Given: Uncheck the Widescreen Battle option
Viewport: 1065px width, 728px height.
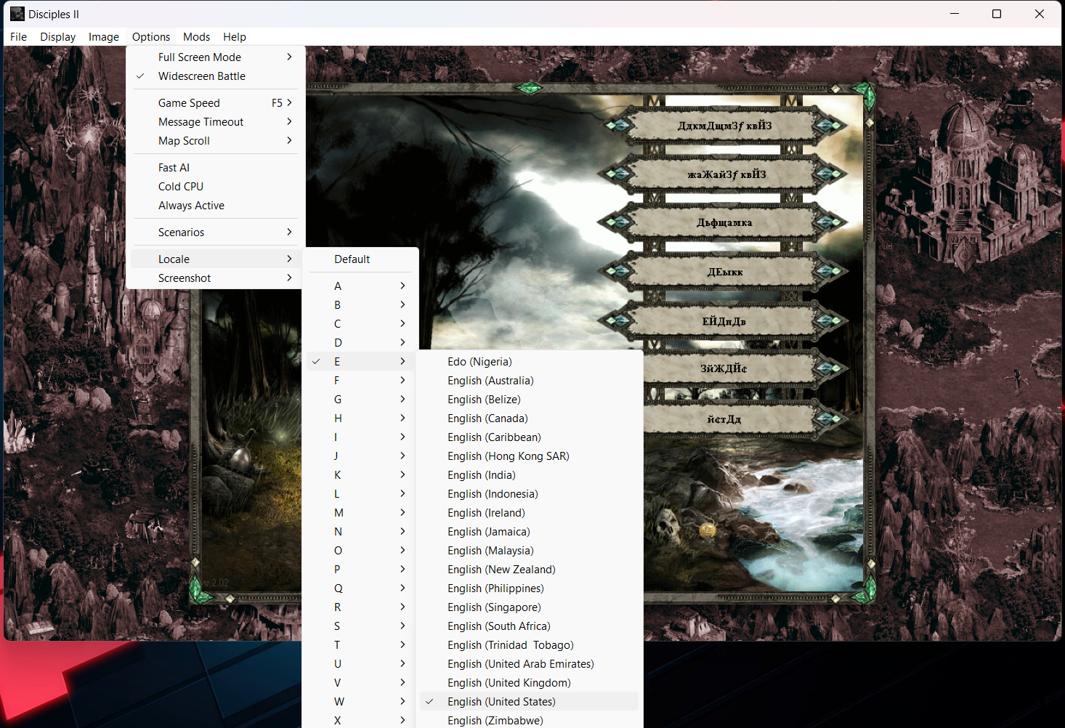Looking at the screenshot, I should (x=214, y=76).
